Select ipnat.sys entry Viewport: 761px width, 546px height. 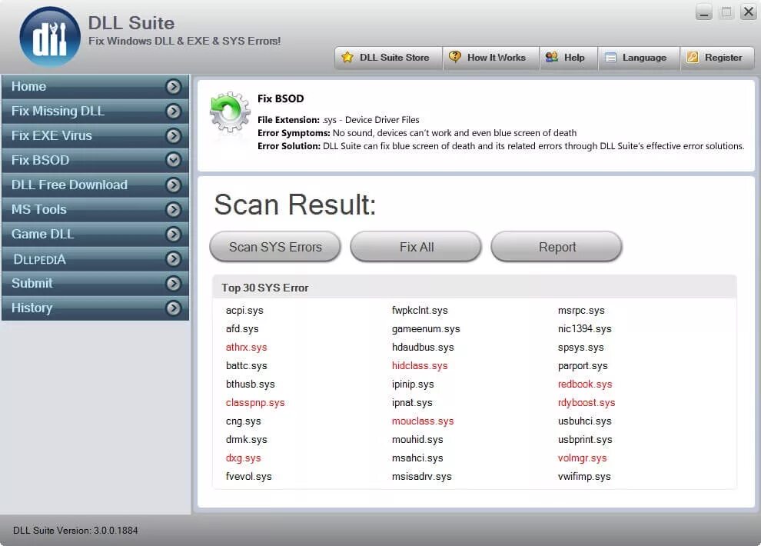point(412,403)
